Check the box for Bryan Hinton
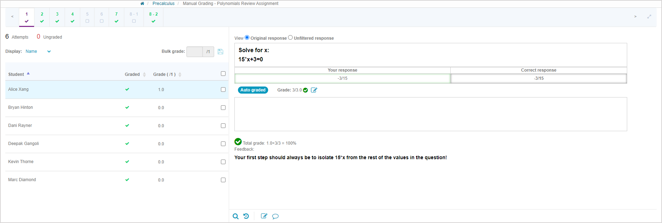The width and height of the screenshot is (662, 223). 223,108
